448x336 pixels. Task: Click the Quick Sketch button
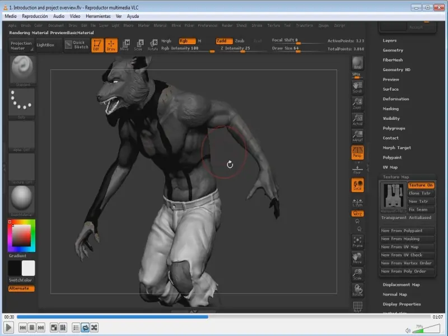(77, 45)
